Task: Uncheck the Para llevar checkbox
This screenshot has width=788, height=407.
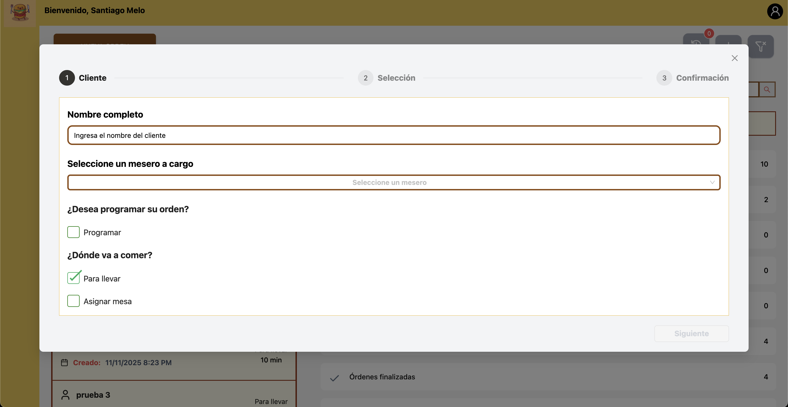Action: point(73,278)
